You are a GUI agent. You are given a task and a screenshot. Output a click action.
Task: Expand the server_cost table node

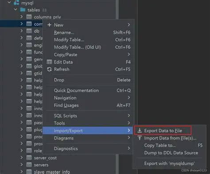pyautogui.click(x=22, y=158)
